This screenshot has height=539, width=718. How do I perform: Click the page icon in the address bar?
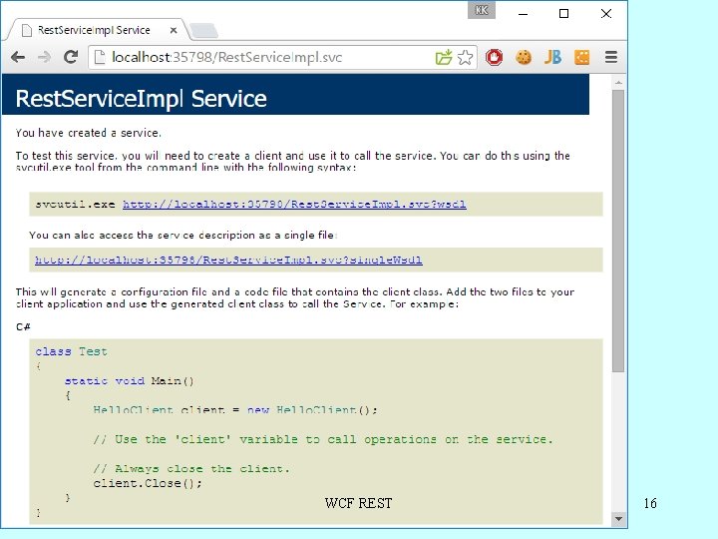(99, 57)
